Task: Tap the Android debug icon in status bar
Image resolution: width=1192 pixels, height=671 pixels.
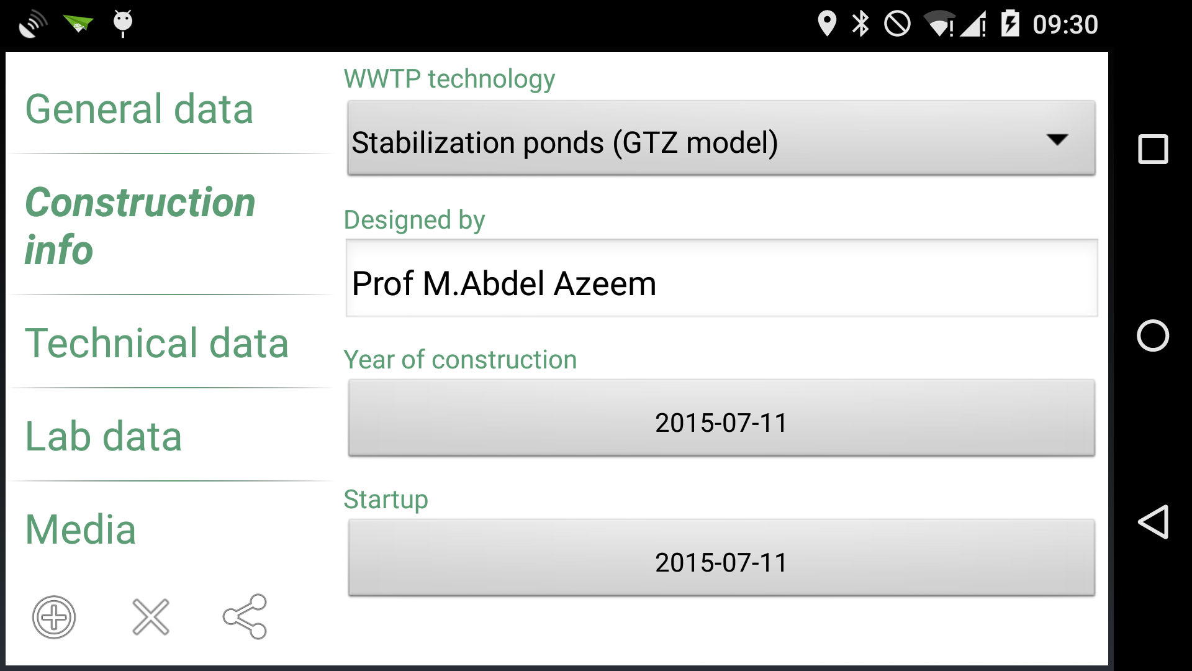Action: 123,24
